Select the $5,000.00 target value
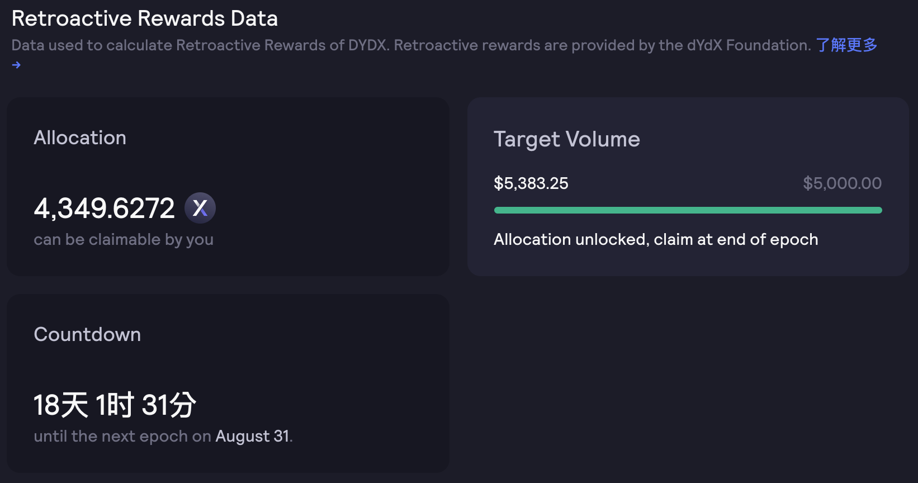 842,183
